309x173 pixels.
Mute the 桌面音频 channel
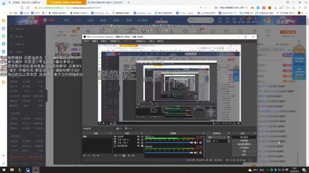pos(196,153)
